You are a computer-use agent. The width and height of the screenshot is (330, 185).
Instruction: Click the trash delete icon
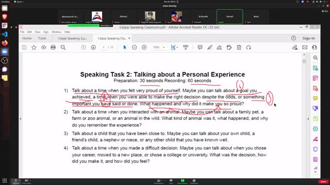coord(239,47)
